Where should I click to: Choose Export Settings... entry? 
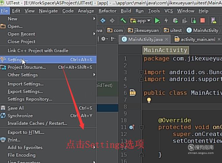[48, 91]
